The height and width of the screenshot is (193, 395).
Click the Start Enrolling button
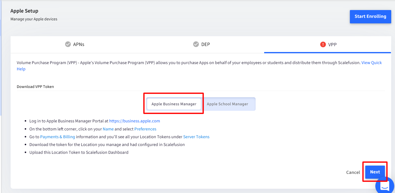click(x=370, y=17)
